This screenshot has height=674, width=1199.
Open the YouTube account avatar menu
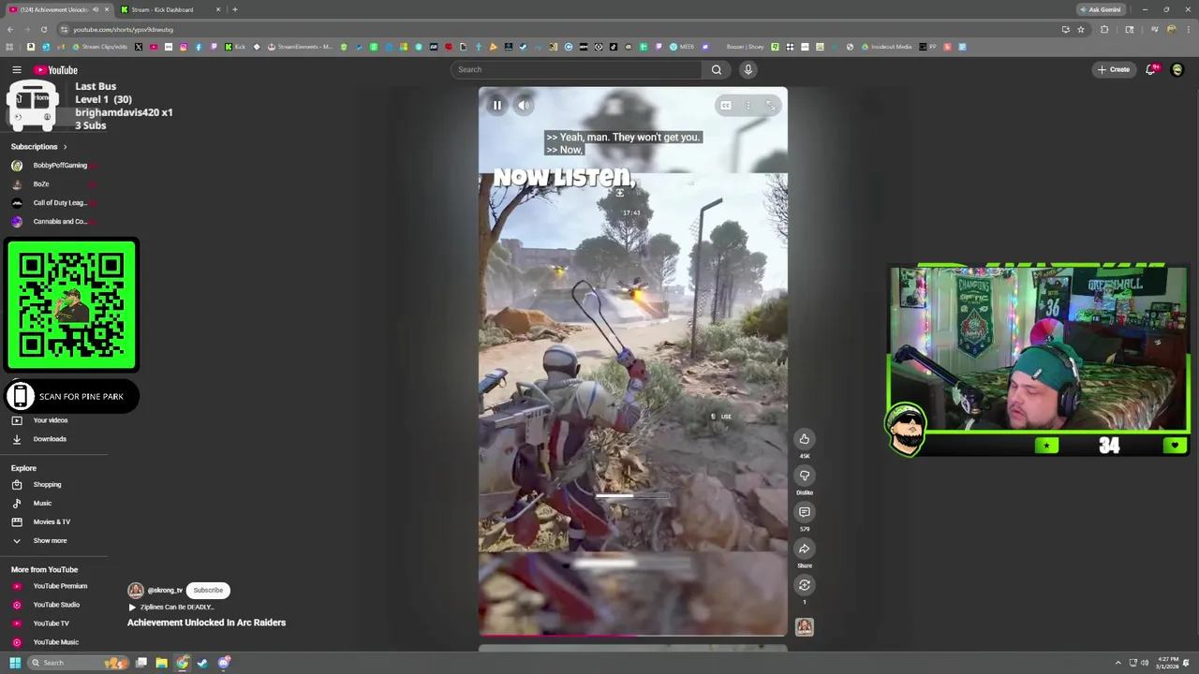(1177, 69)
